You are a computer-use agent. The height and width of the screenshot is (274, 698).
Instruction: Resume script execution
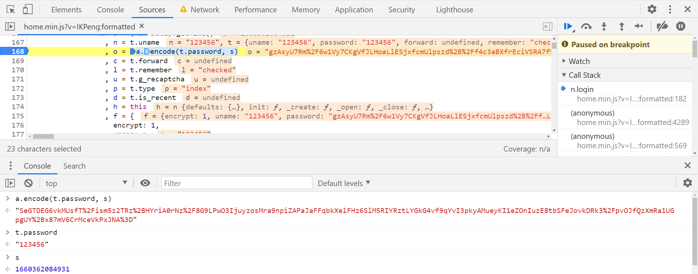click(x=569, y=27)
